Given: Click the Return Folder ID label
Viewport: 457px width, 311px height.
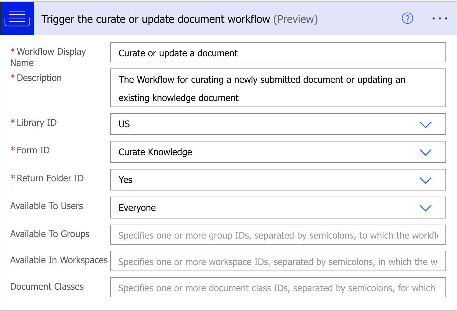Looking at the screenshot, I should click(x=50, y=178).
